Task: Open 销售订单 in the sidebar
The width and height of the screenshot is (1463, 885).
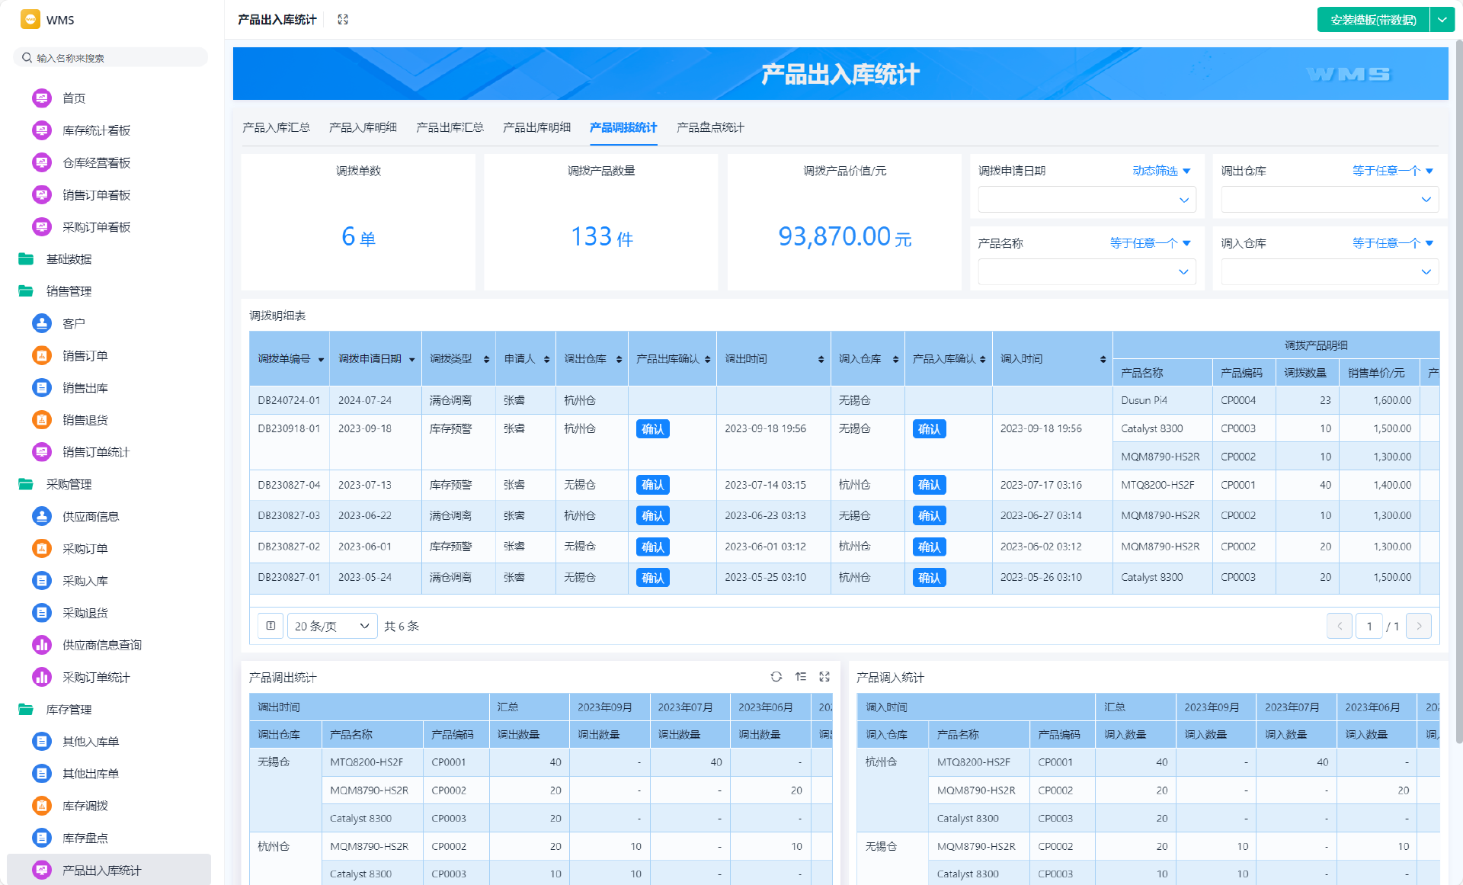Action: tap(85, 356)
